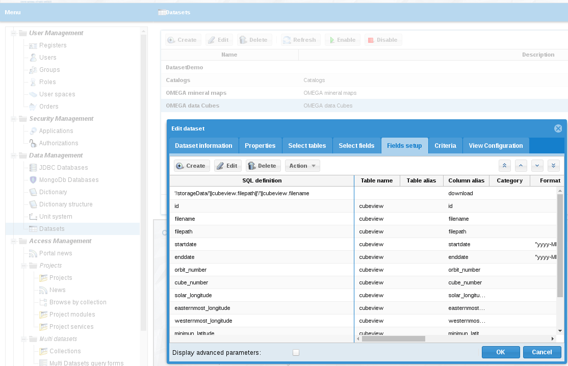
Task: Open the Action dropdown menu
Action: (x=302, y=166)
